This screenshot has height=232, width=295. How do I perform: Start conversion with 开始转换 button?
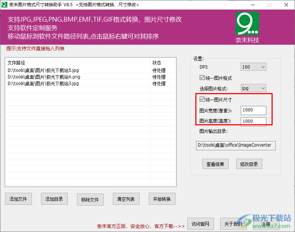162,199
